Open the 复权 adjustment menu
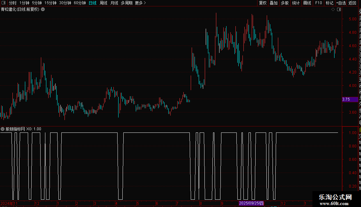361x207 pixels. pos(263,3)
